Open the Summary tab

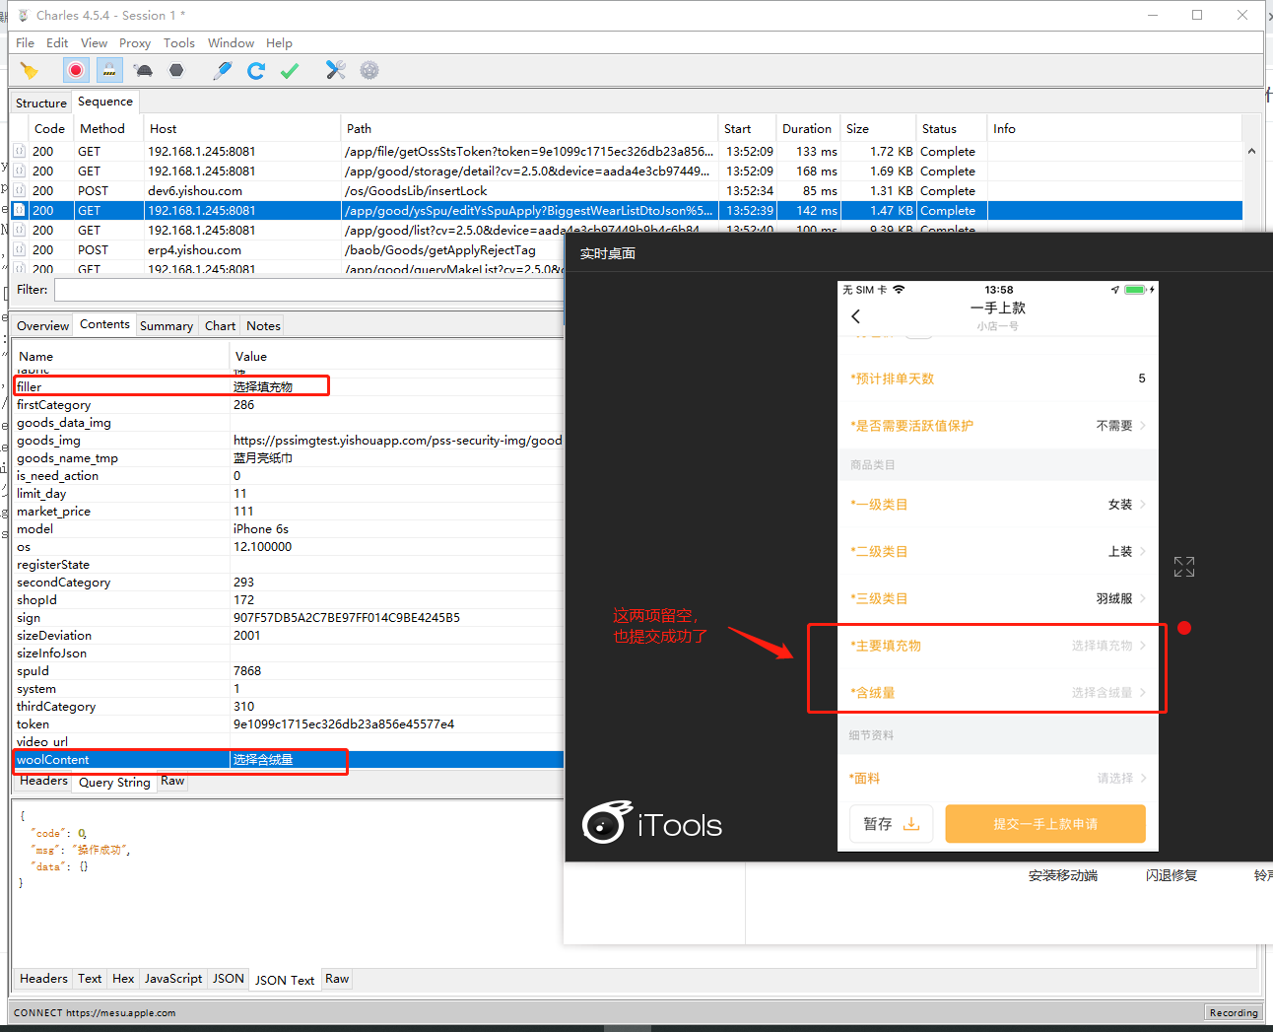click(167, 325)
